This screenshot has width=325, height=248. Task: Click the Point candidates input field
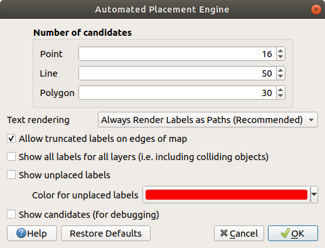point(178,54)
